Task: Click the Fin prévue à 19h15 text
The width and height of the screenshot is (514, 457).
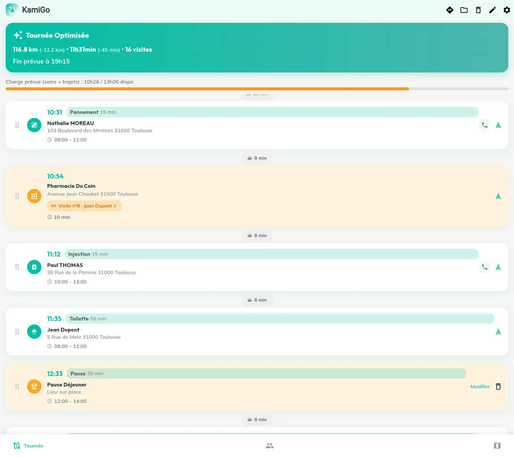Action: click(41, 61)
